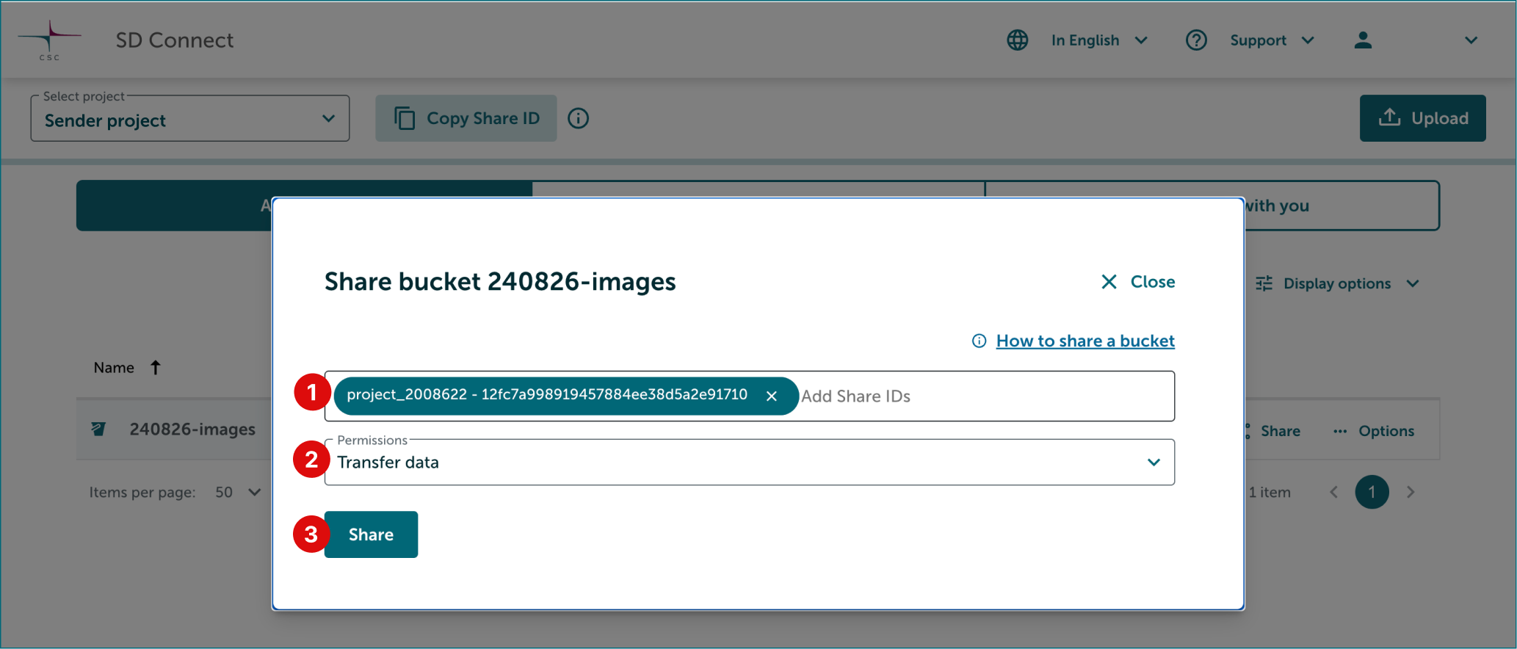Click the bucket icon beside 240826-images
This screenshot has width=1517, height=649.
(x=98, y=429)
